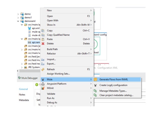The image size is (160, 120).
Task: Select the mule-deploy file tree item
Action: coord(34,35)
